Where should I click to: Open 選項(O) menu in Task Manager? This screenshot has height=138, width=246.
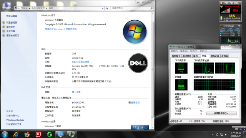(184, 51)
